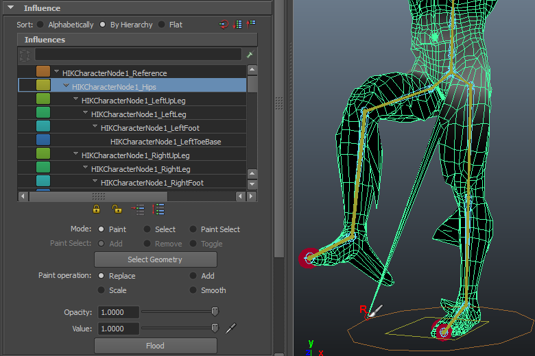Screen dimensions: 535x356
Task: Click the down-arrow list icon near sort options
Action: 238,25
